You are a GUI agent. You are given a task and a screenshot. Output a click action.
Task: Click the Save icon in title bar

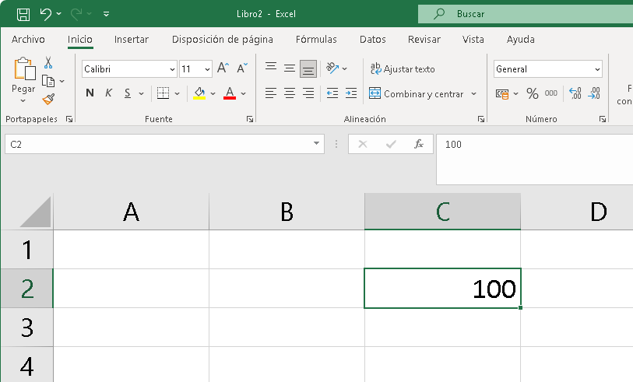23,14
